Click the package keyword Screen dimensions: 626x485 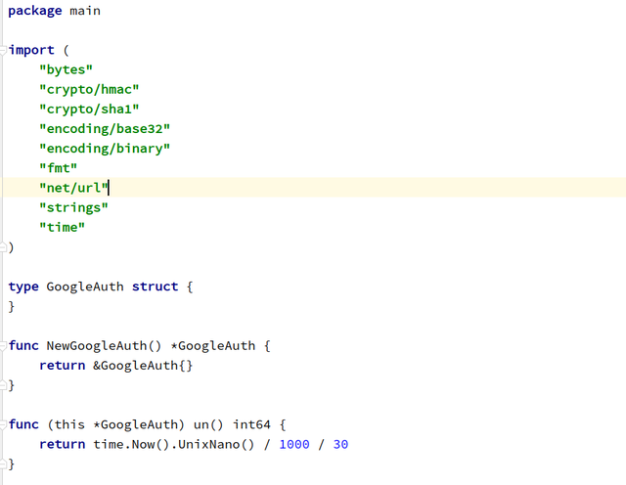coord(35,11)
